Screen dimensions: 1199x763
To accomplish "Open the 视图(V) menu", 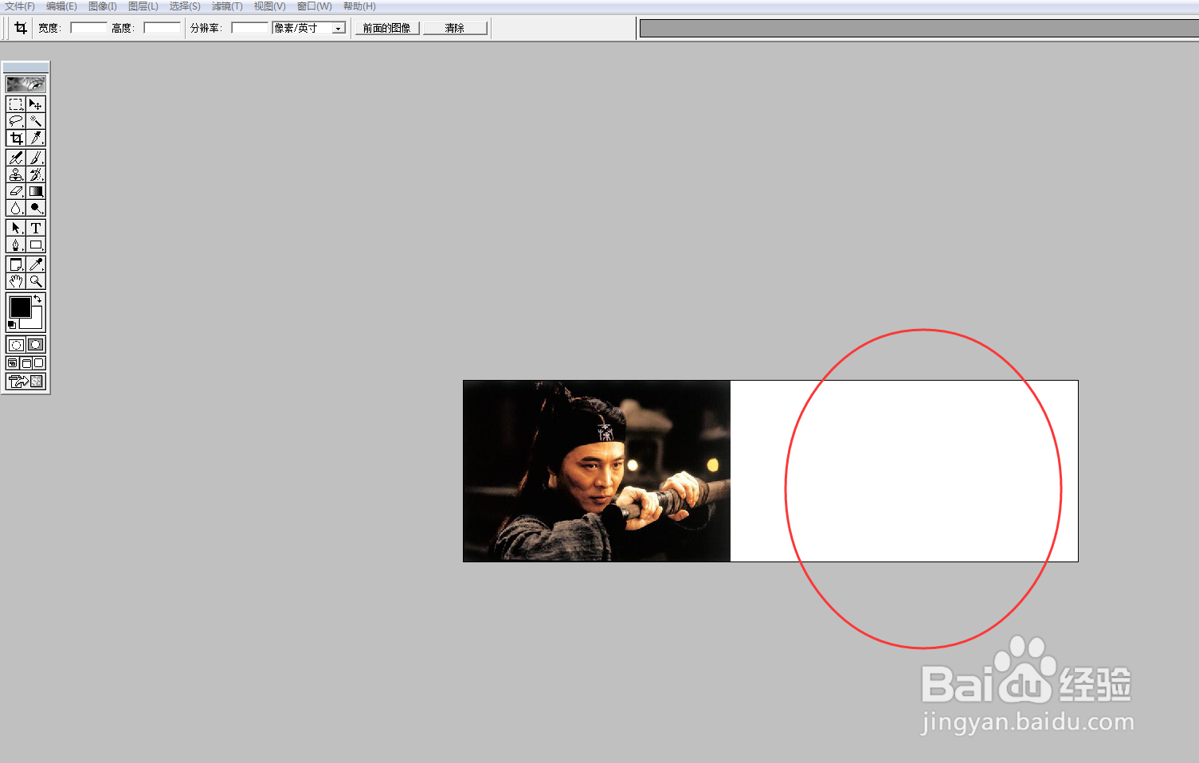I will point(269,6).
